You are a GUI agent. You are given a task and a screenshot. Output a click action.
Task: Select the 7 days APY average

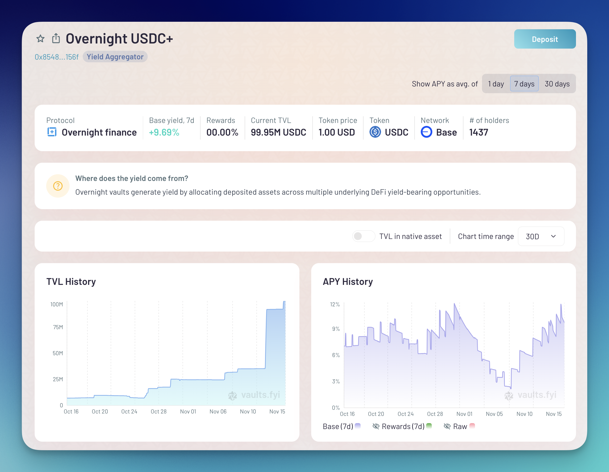coord(524,84)
